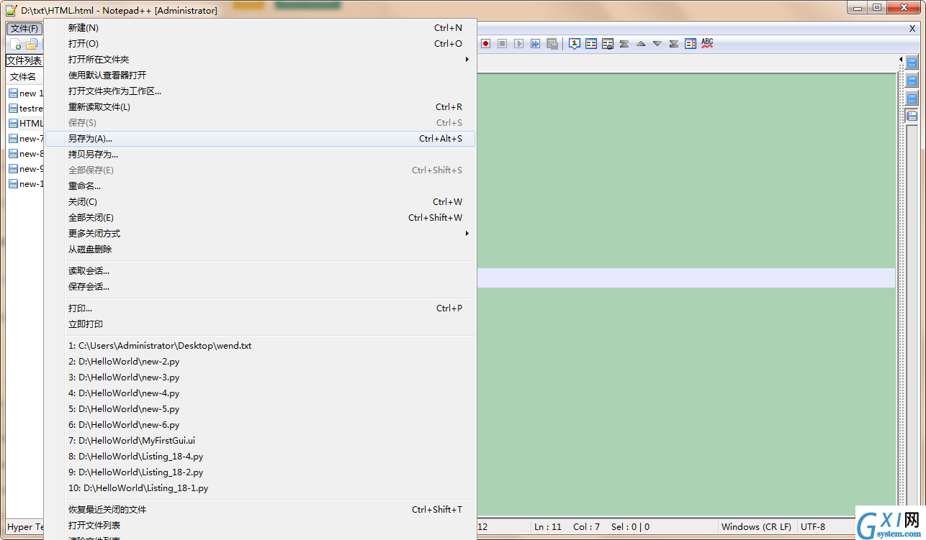Click 另存为(A)... in the file menu
The height and width of the screenshot is (540, 926).
(x=260, y=139)
